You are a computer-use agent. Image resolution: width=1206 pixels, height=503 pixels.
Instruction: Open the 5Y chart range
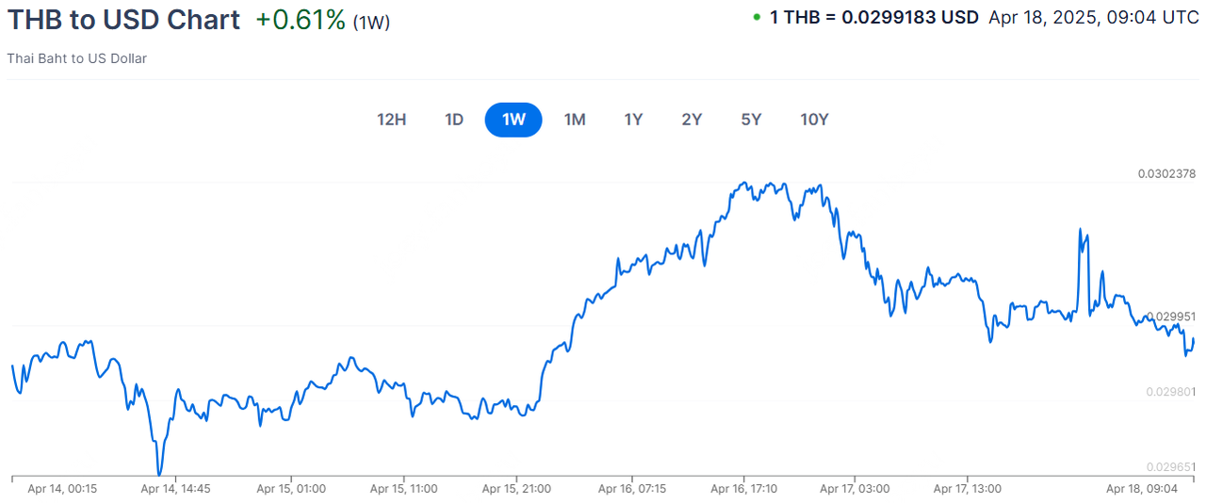coord(751,120)
